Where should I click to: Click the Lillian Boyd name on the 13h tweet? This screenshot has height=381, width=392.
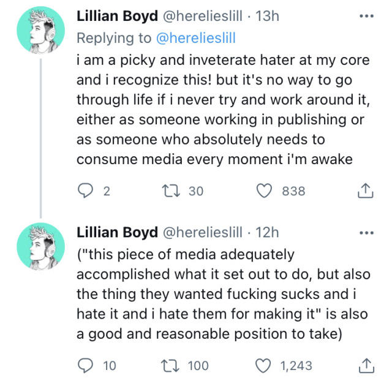[115, 17]
